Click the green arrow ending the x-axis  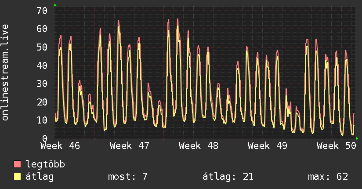click(357, 138)
